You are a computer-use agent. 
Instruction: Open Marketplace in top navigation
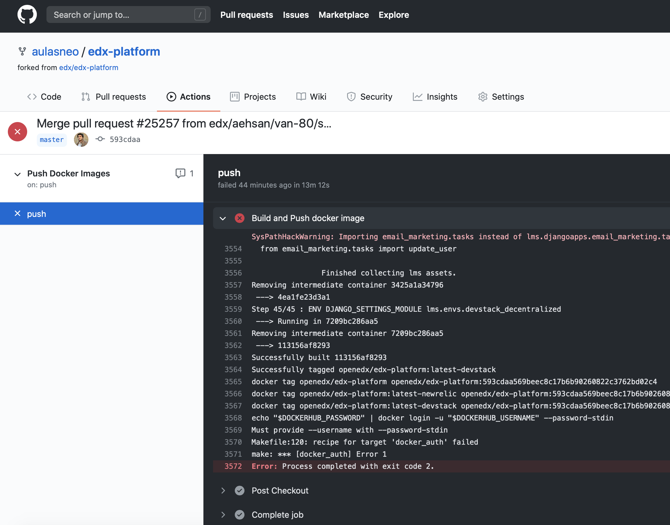click(x=343, y=15)
